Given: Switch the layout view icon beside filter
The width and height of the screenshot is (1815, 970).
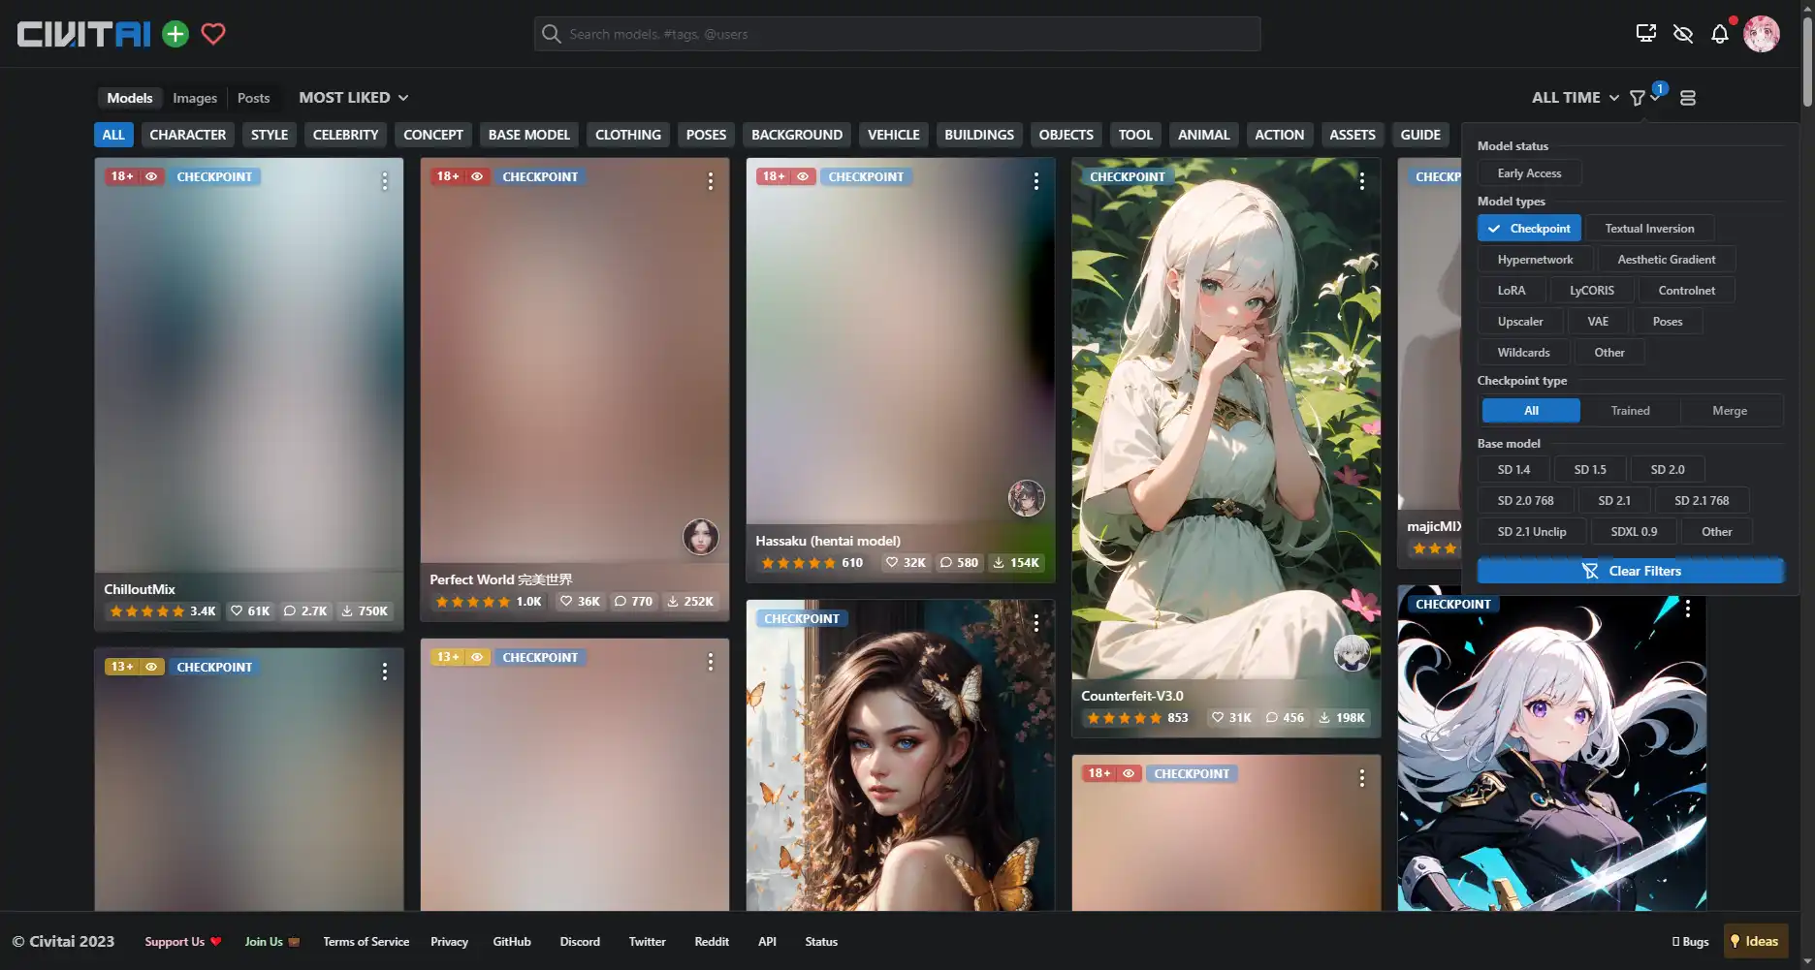Looking at the screenshot, I should coord(1687,98).
